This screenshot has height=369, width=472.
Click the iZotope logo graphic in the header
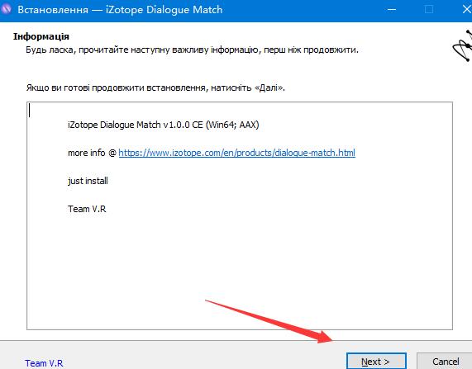(x=462, y=45)
